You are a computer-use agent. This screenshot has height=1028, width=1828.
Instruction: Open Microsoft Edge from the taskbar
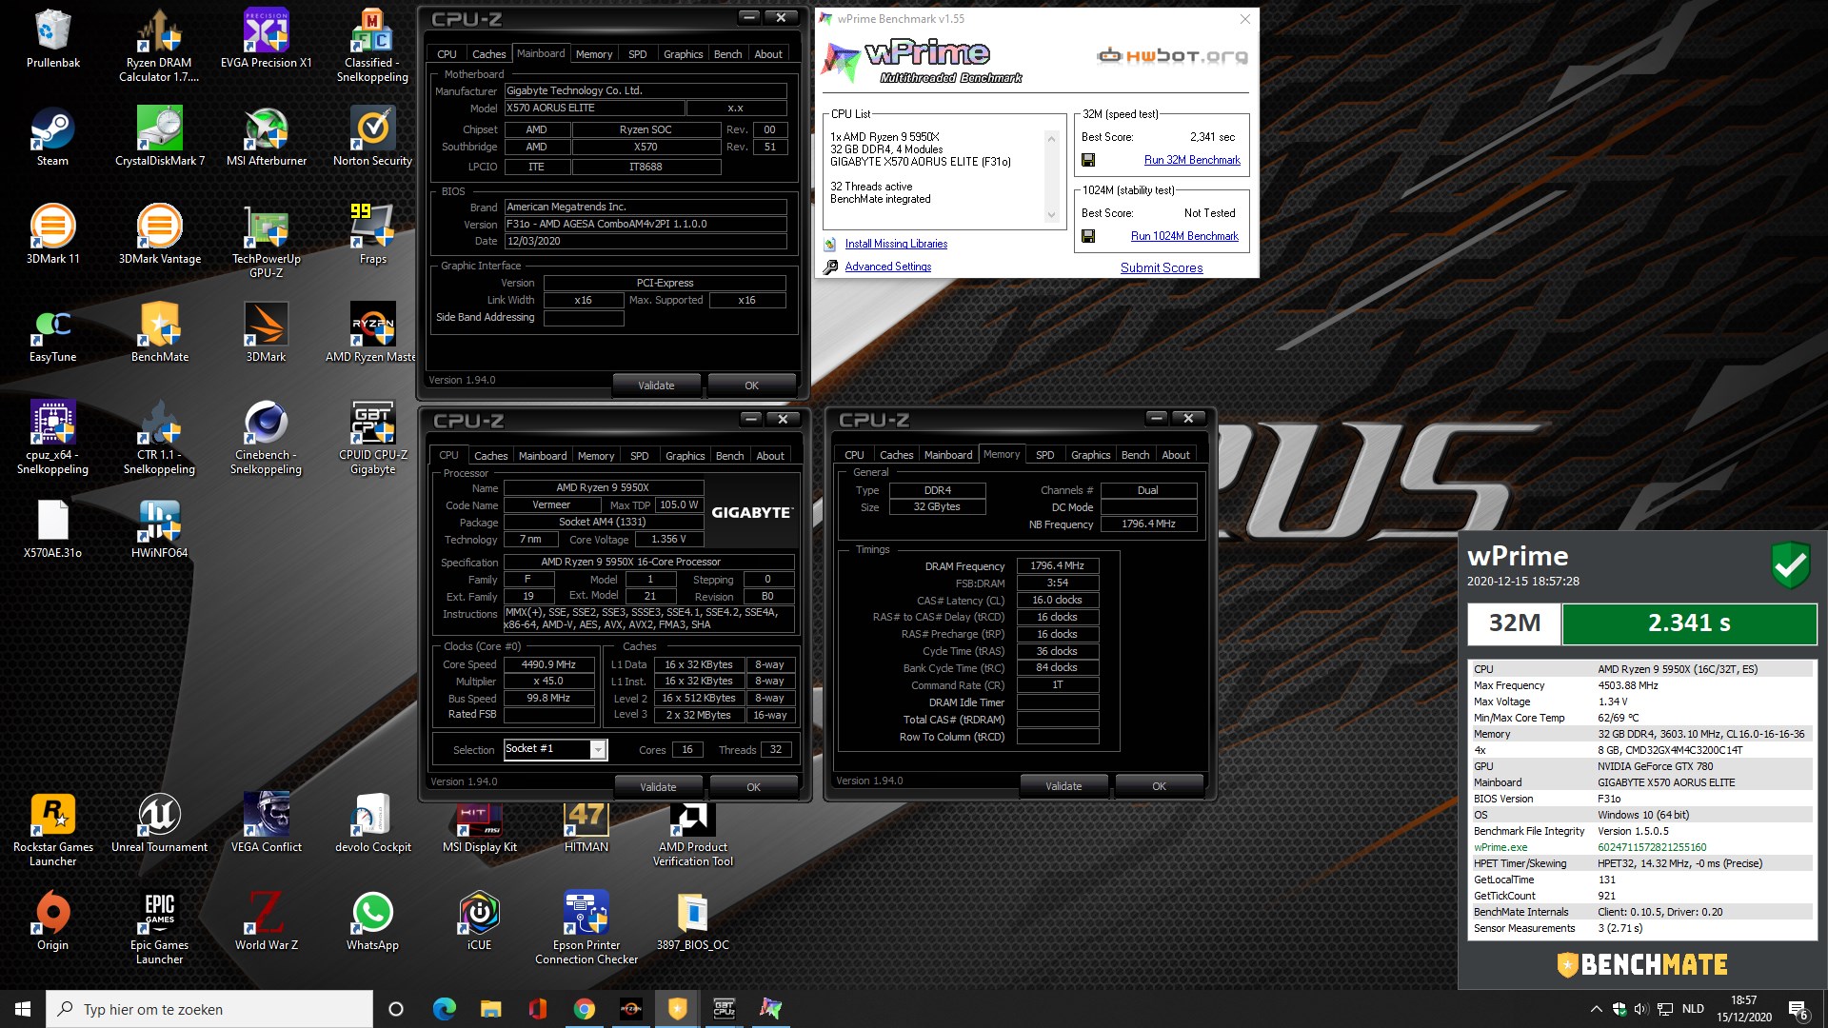click(x=444, y=1009)
